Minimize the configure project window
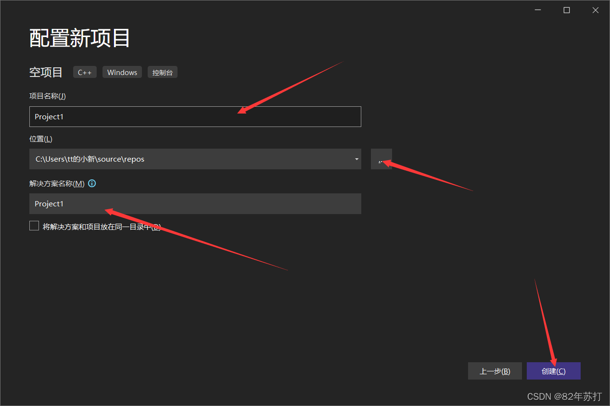610x406 pixels. (x=538, y=10)
